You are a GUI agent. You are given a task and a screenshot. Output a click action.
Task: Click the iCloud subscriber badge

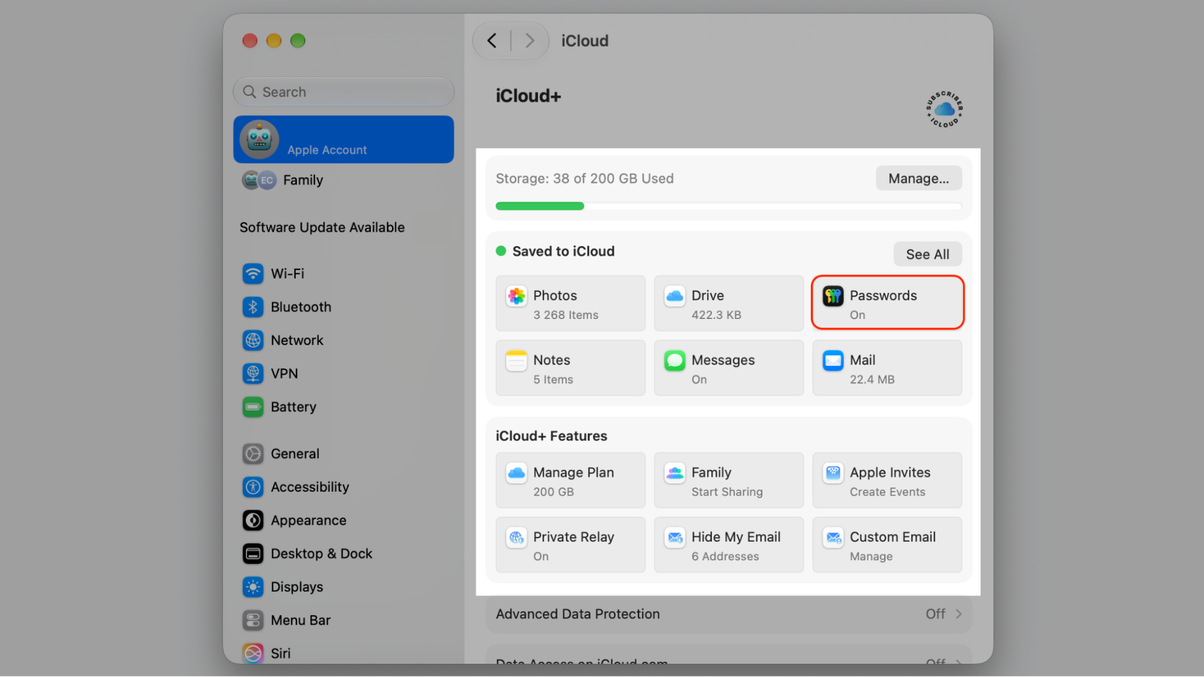tap(944, 109)
